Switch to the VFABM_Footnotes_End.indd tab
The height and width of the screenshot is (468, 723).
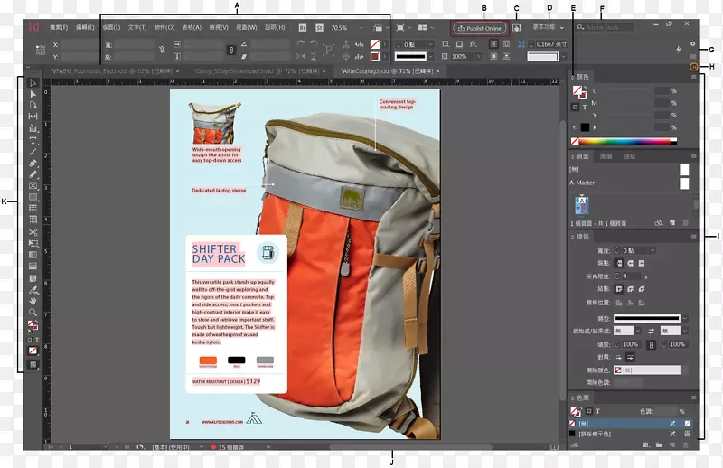coord(110,71)
